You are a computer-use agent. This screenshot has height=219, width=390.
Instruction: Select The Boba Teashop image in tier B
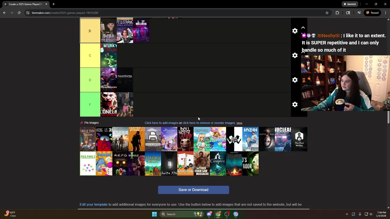click(108, 31)
